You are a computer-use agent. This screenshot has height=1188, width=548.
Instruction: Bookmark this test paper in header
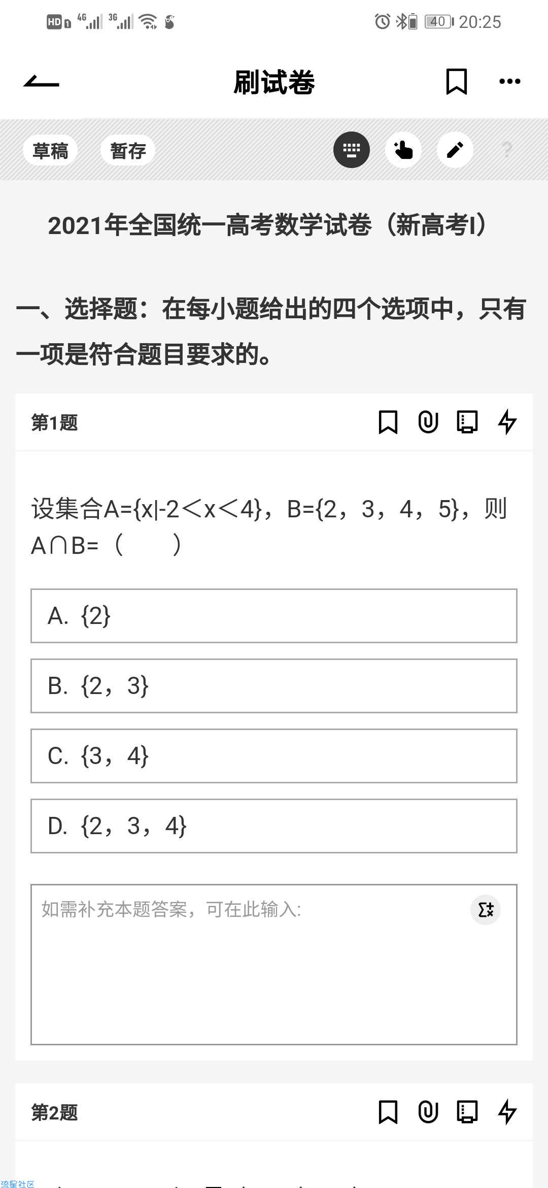point(456,81)
